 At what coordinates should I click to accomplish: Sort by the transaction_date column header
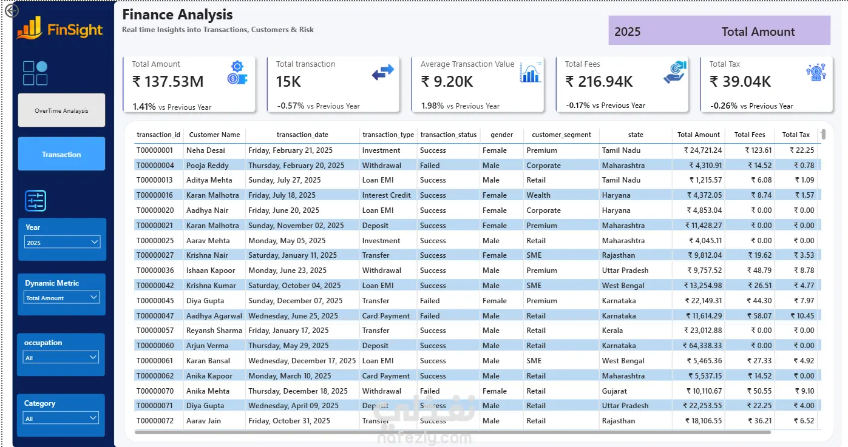[x=302, y=135]
